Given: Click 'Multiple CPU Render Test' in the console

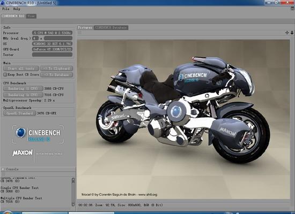Looking at the screenshot, I should click(x=21, y=198).
